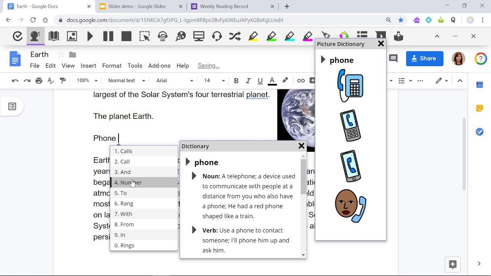Click the Stop reading icon

pyautogui.click(x=126, y=36)
